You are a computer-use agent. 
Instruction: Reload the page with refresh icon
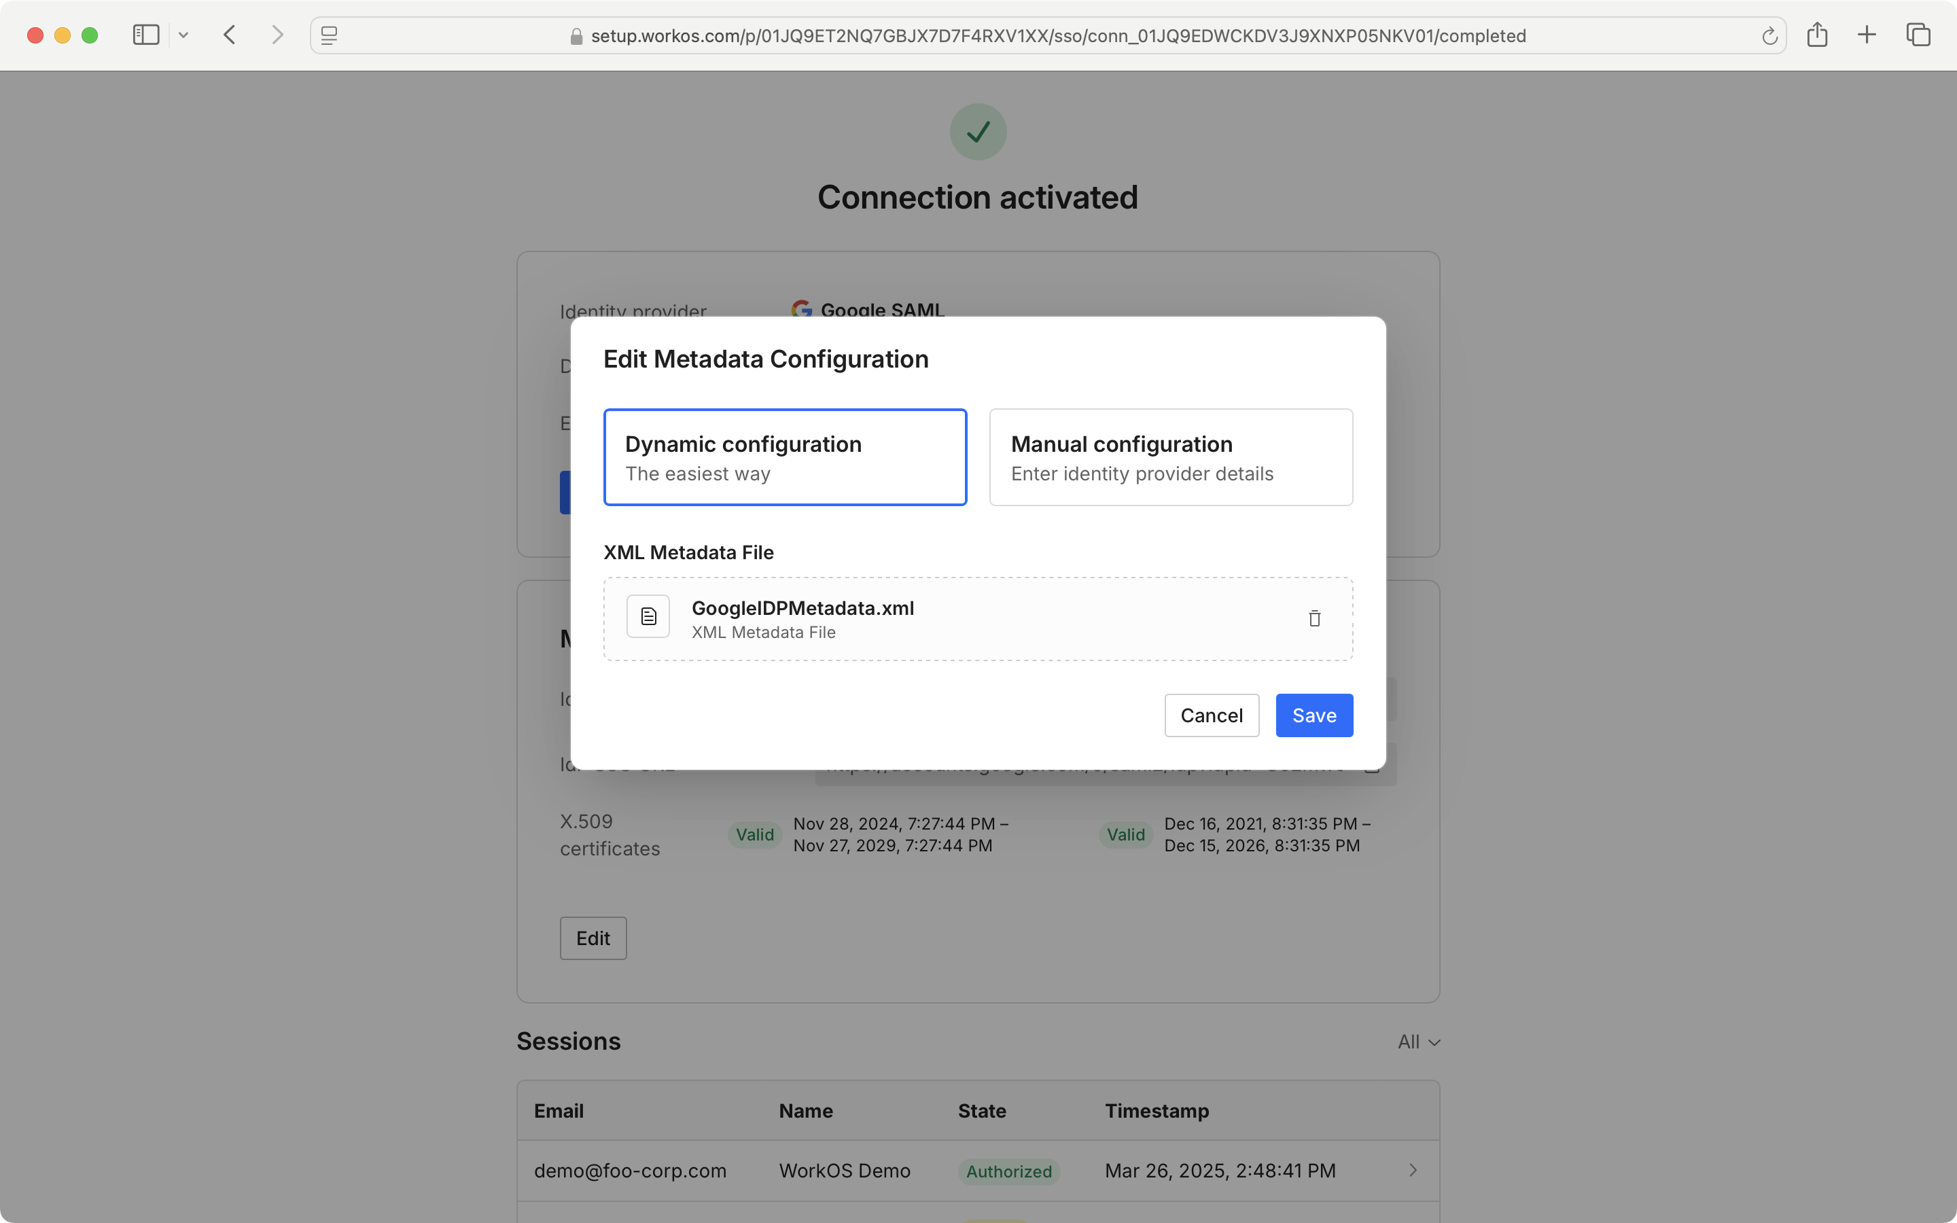[x=1769, y=37]
